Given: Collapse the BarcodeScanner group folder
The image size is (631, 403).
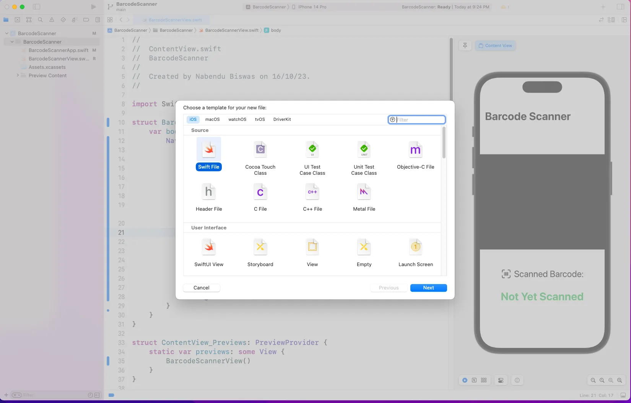Looking at the screenshot, I should point(12,42).
